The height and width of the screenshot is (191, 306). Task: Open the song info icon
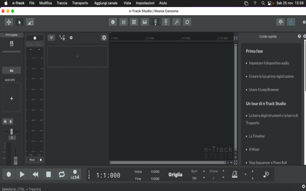click(113, 22)
